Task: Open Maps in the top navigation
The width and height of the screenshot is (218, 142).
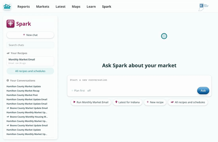Action: click(x=76, y=7)
